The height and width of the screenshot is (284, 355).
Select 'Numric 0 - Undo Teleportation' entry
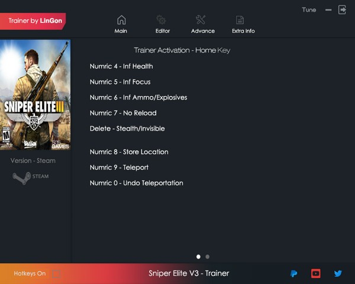(x=137, y=183)
